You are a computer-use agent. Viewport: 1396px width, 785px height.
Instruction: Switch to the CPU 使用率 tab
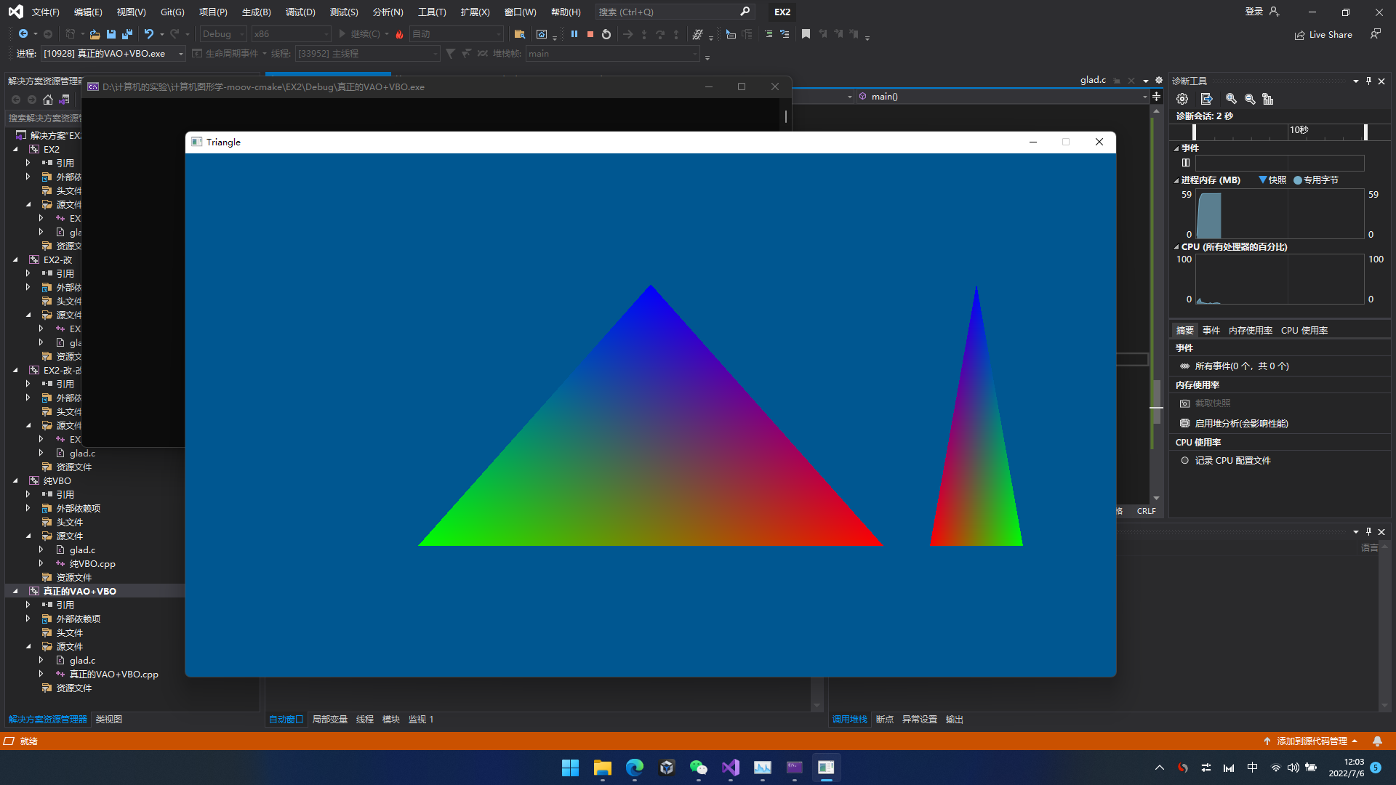tap(1304, 330)
